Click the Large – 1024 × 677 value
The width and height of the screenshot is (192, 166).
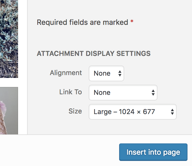[x=124, y=112]
